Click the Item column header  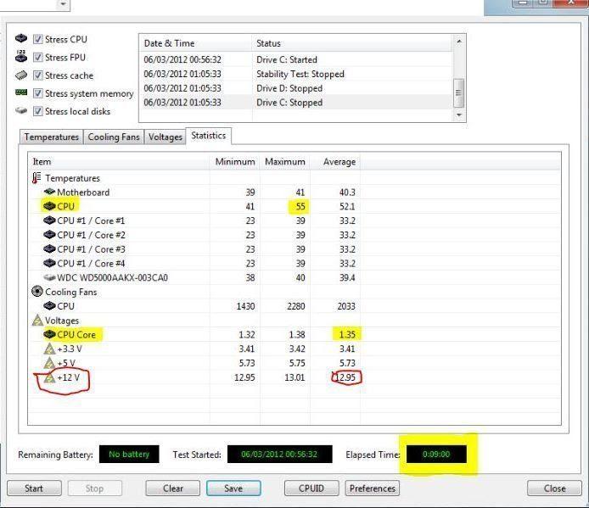coord(119,162)
